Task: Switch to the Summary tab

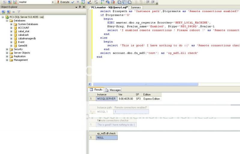Action: coord(135,8)
